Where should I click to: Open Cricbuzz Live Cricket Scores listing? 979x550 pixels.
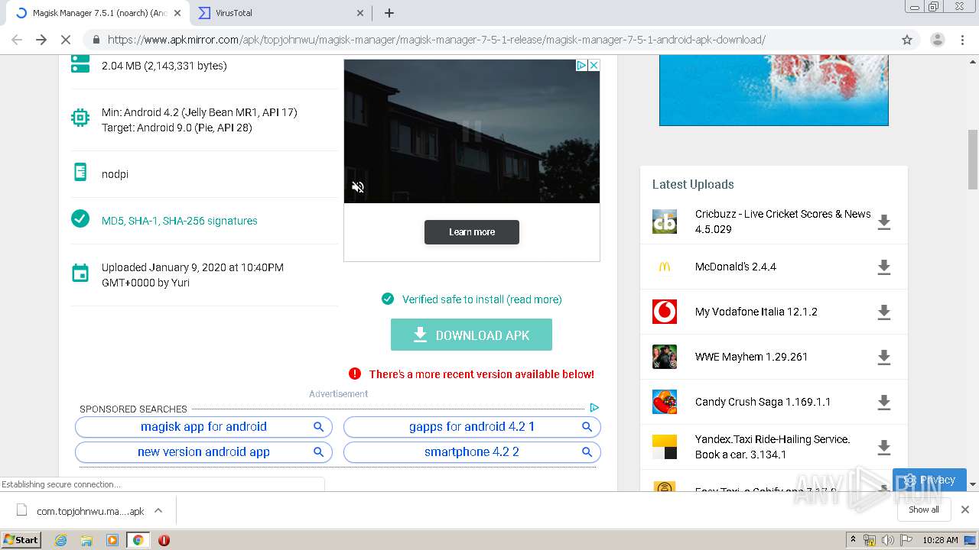782,222
